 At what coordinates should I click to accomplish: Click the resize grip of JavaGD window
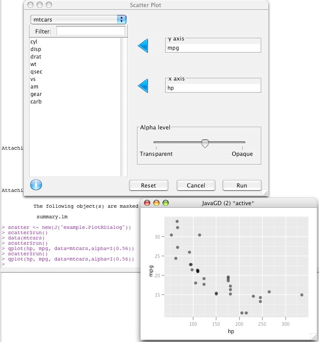point(313,337)
